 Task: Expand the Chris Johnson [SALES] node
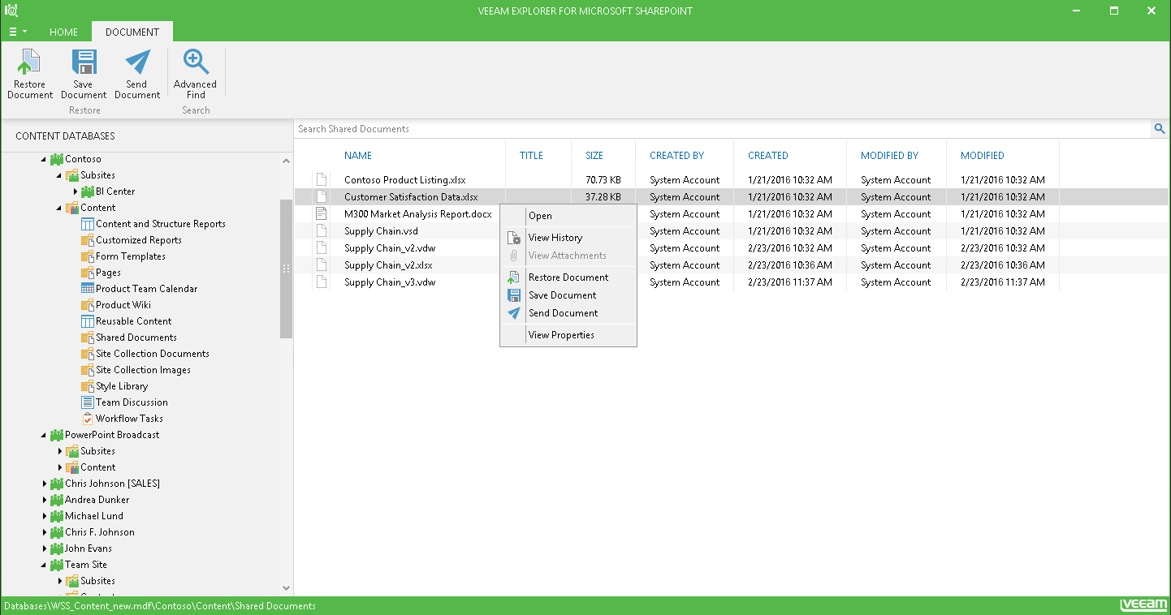coord(45,484)
